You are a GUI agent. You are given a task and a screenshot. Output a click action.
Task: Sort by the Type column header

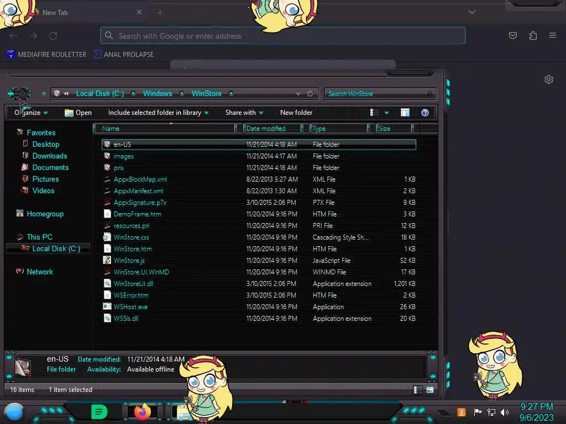339,128
